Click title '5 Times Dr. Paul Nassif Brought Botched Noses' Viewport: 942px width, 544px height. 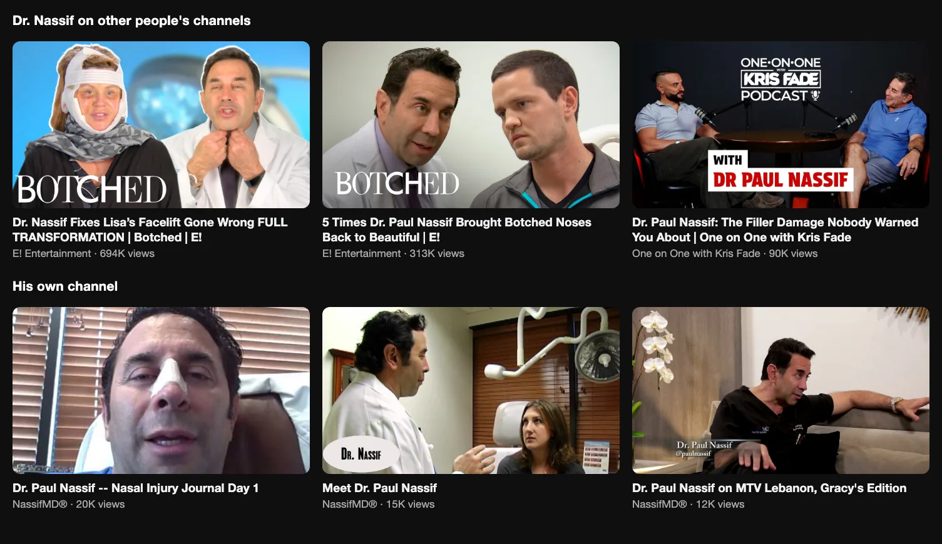point(457,229)
